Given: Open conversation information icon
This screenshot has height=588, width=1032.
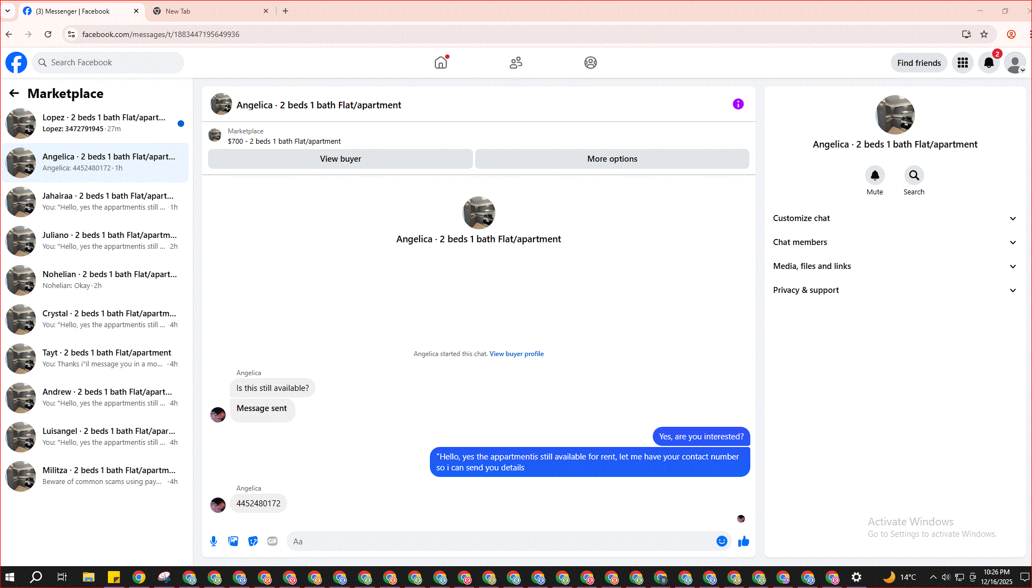Looking at the screenshot, I should pos(738,104).
